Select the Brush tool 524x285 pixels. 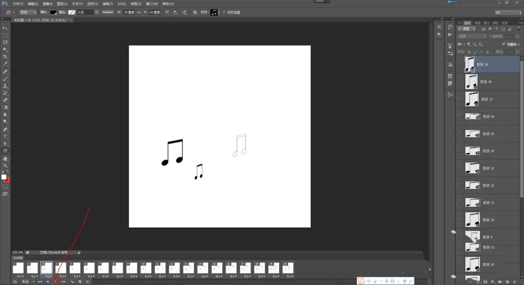pyautogui.click(x=5, y=79)
